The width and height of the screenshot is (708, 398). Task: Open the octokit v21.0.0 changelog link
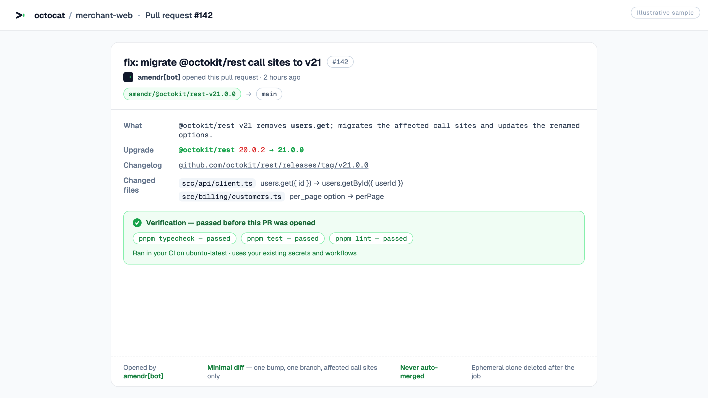pos(274,165)
